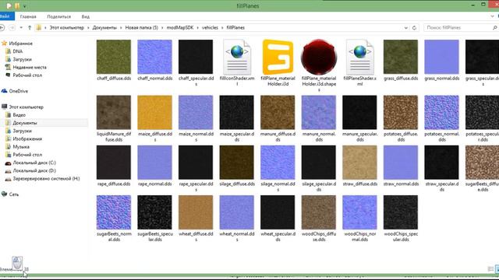The height and width of the screenshot is (280, 499).
Task: Select silage_diffuse.dds texture
Action: (237, 163)
